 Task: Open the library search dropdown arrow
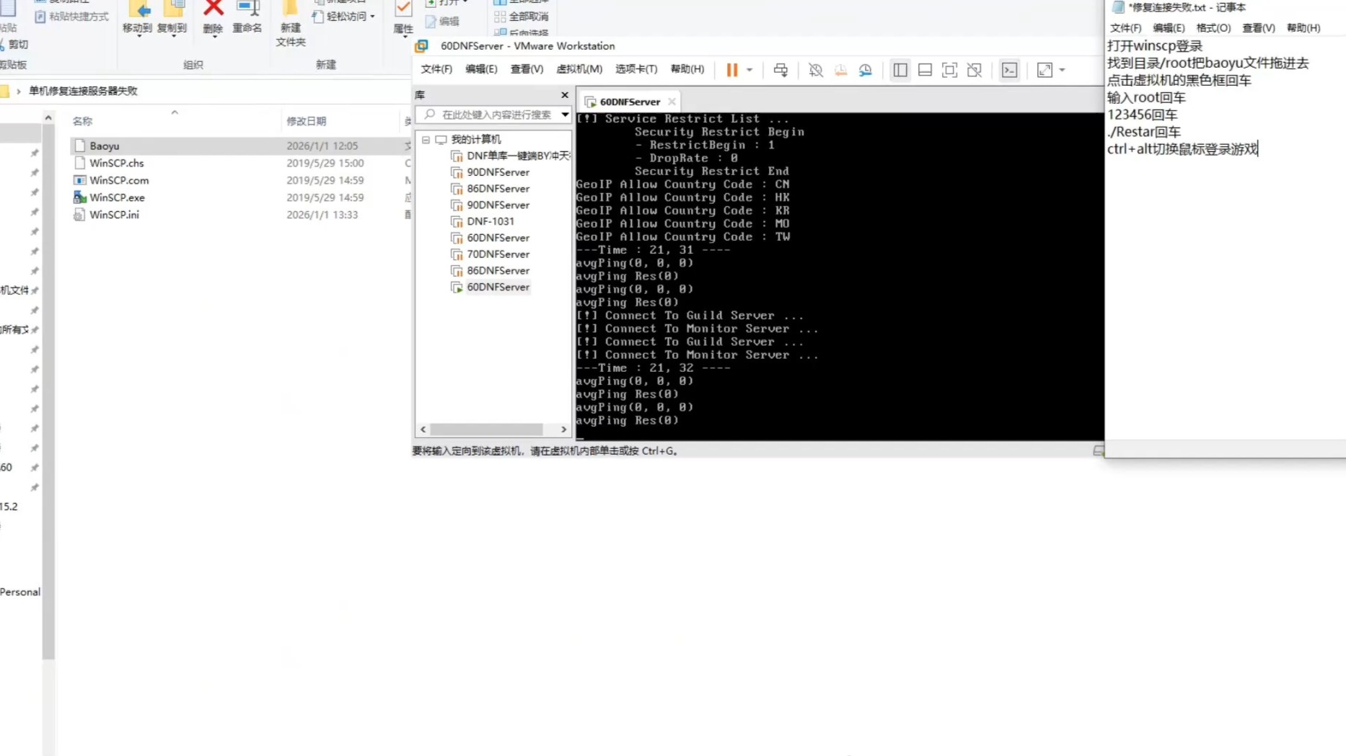(565, 115)
